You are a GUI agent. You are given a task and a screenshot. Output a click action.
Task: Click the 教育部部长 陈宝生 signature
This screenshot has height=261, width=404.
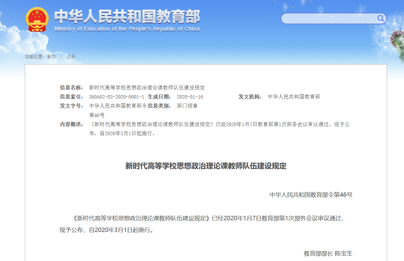328,253
